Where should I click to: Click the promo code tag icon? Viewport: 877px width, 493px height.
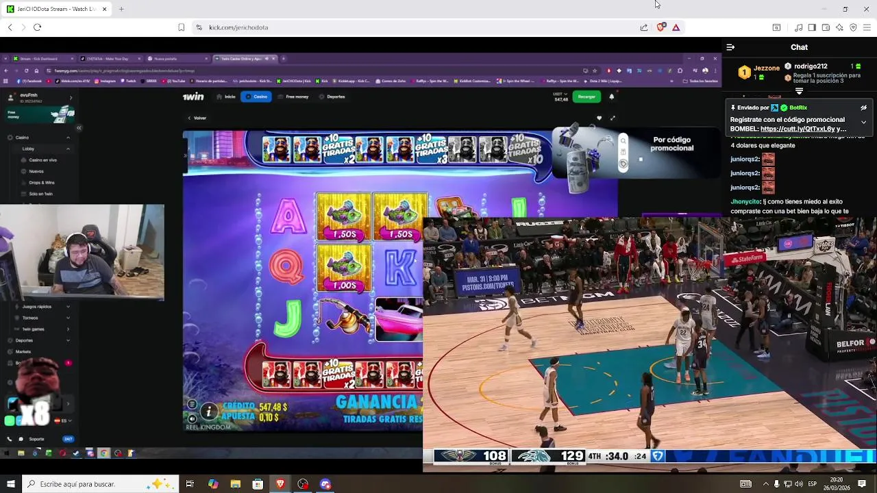click(x=623, y=164)
